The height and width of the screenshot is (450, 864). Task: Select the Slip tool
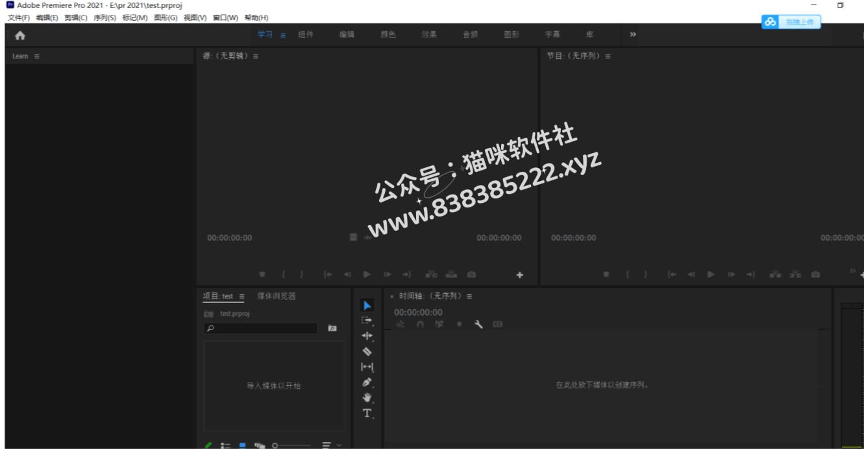367,367
